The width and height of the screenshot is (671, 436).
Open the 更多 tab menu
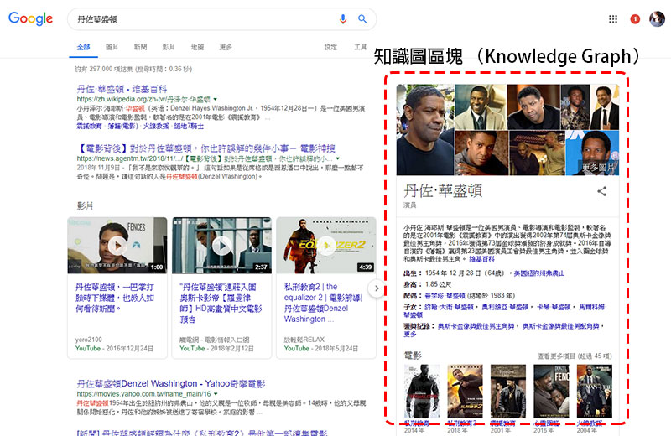226,47
